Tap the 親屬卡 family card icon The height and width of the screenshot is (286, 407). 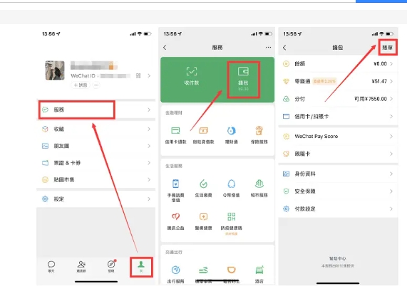(x=286, y=154)
